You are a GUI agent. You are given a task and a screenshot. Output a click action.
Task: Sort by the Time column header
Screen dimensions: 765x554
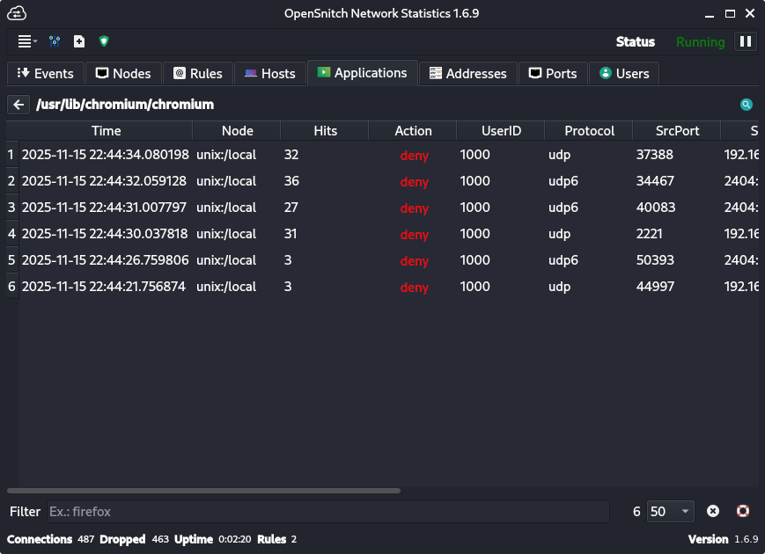click(x=106, y=130)
